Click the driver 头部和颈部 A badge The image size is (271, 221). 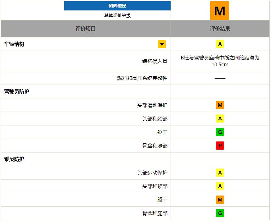coord(220,119)
